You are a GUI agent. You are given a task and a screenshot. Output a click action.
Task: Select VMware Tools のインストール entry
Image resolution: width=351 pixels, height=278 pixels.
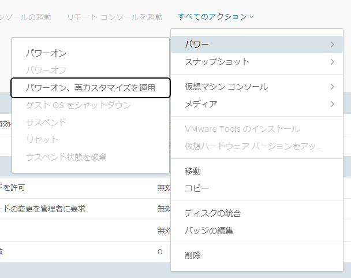point(257,129)
